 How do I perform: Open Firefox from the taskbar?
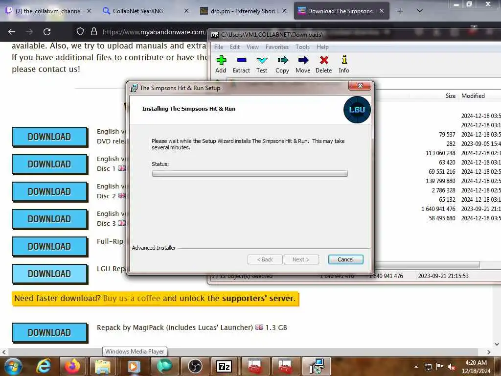[x=72, y=366]
